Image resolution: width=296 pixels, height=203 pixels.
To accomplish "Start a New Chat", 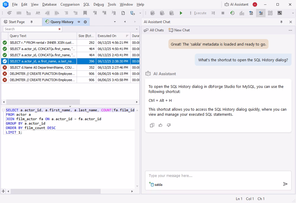I will coord(179,30).
